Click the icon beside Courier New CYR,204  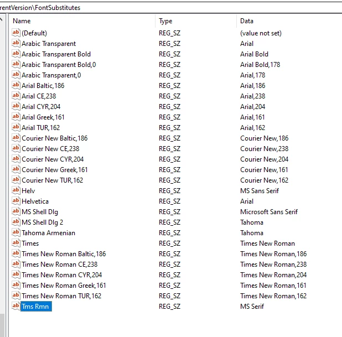pyautogui.click(x=16, y=159)
